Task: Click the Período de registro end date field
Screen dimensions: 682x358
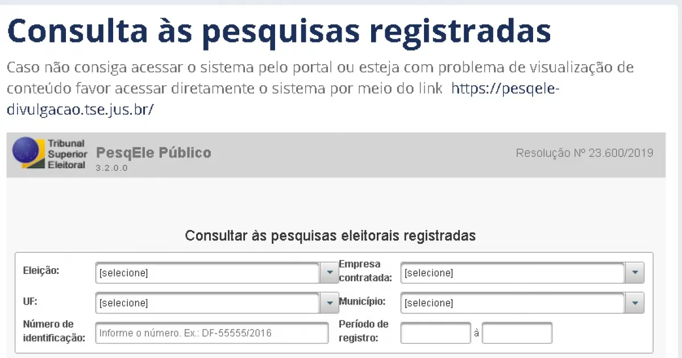Action: [517, 333]
